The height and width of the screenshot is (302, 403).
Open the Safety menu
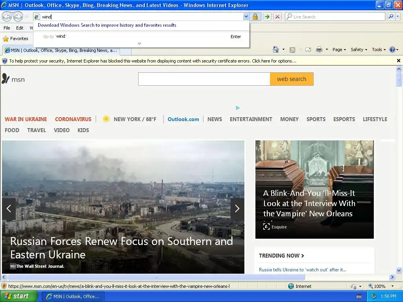359,50
